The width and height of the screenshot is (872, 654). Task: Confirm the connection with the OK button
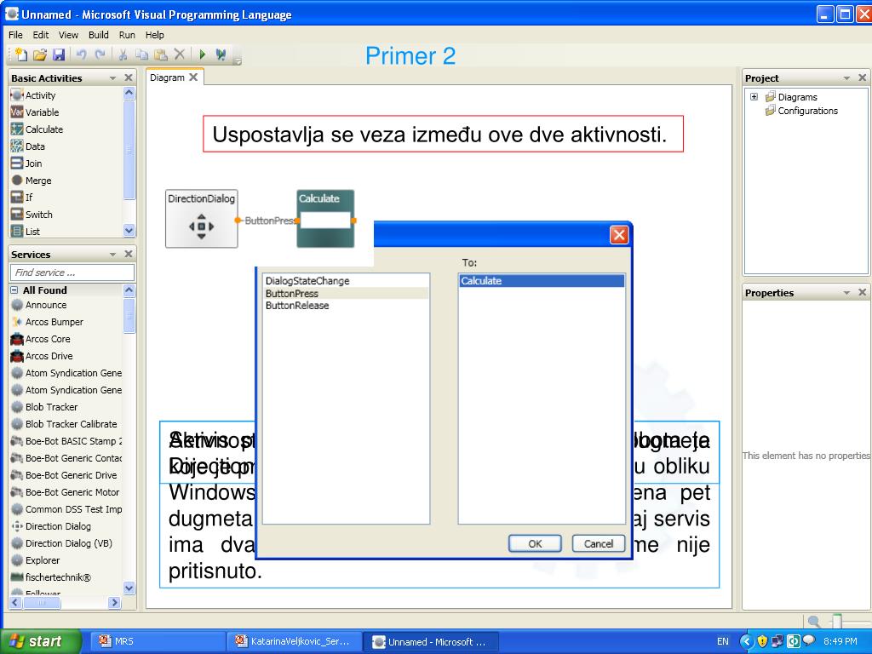535,543
